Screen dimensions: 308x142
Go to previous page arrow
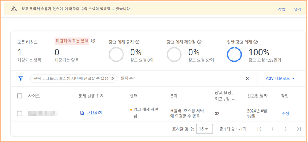point(273,129)
